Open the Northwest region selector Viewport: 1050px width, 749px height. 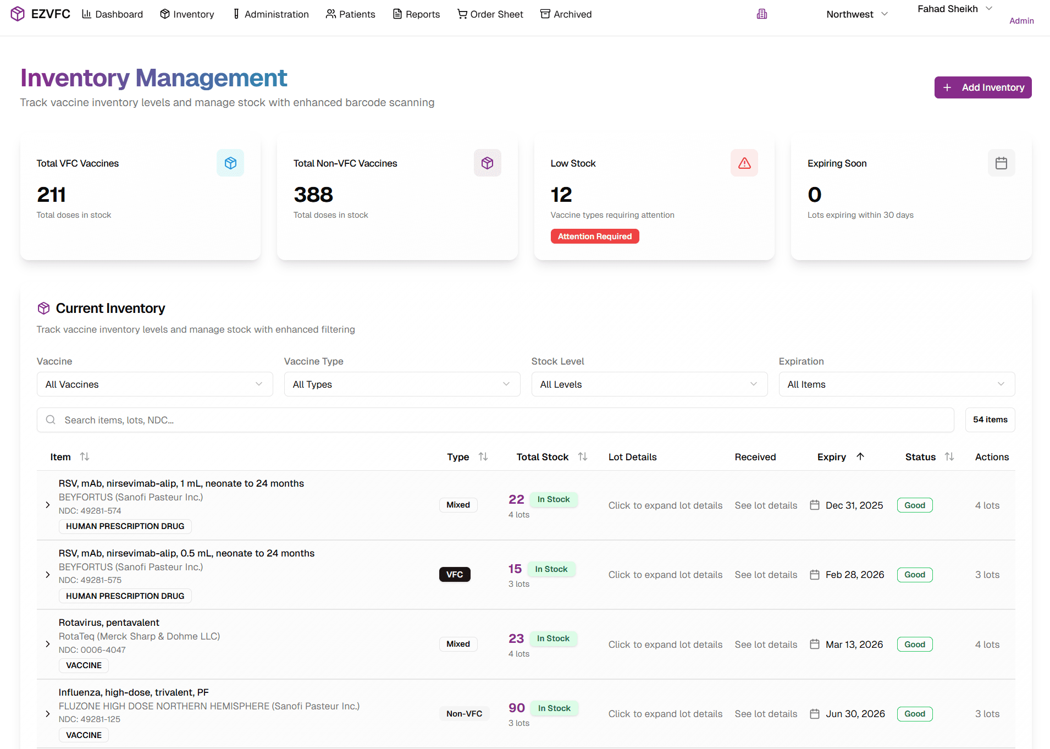[856, 14]
